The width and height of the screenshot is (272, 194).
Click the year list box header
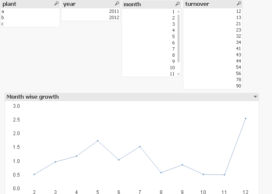click(91, 4)
